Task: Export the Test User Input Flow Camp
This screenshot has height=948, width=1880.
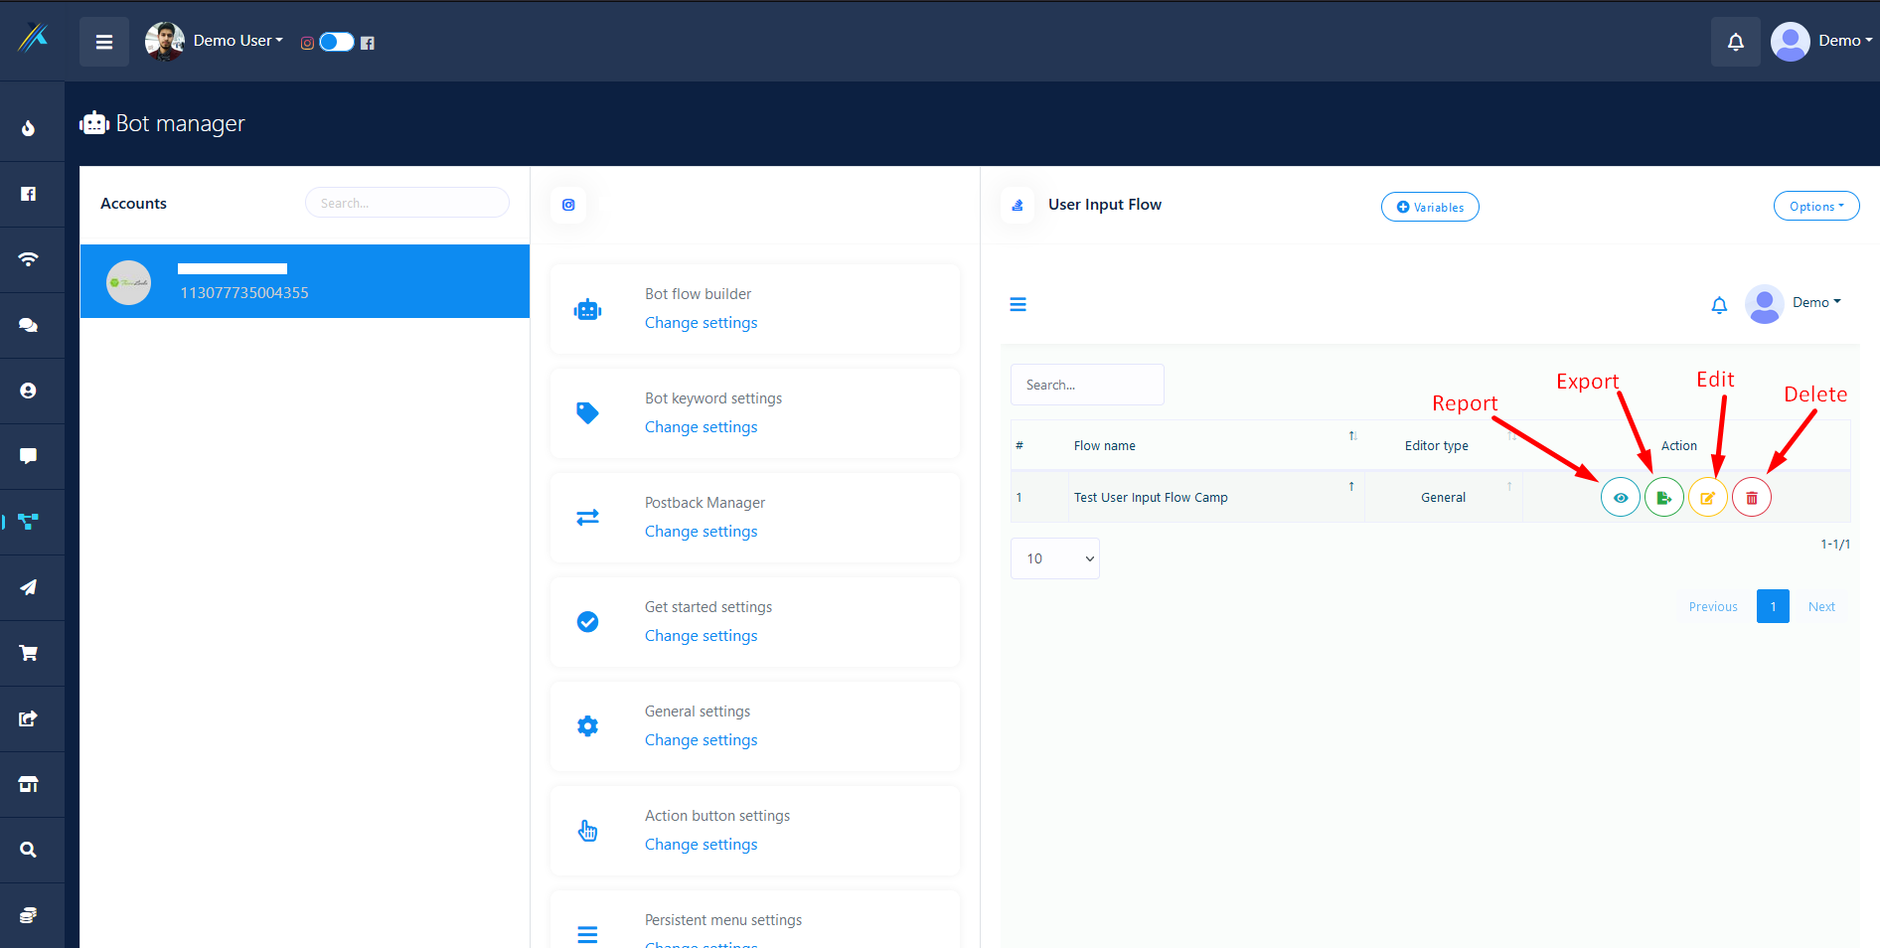Action: coord(1664,498)
